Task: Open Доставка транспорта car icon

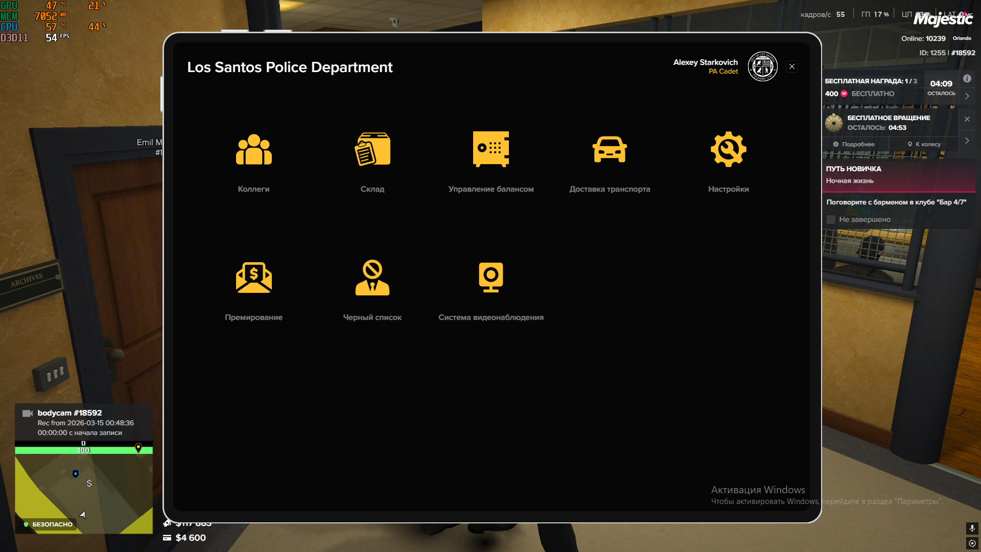Action: pos(610,150)
